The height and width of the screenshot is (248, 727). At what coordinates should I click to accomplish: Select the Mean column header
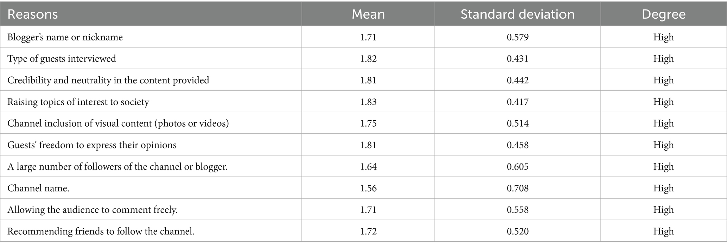pyautogui.click(x=368, y=14)
